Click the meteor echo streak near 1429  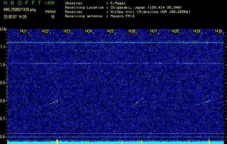tap(207, 102)
